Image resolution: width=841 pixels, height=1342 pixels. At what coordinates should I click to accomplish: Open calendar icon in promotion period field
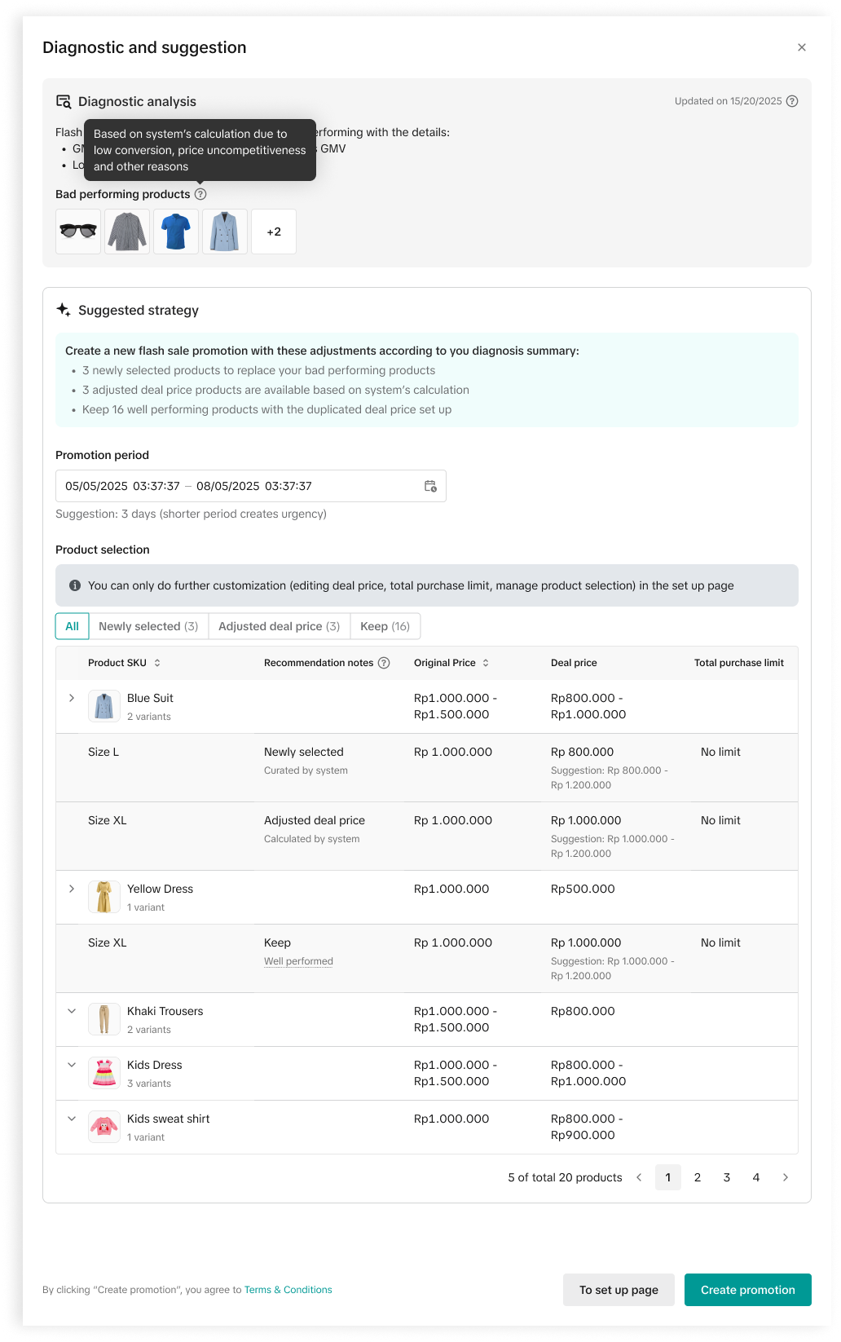(x=430, y=486)
